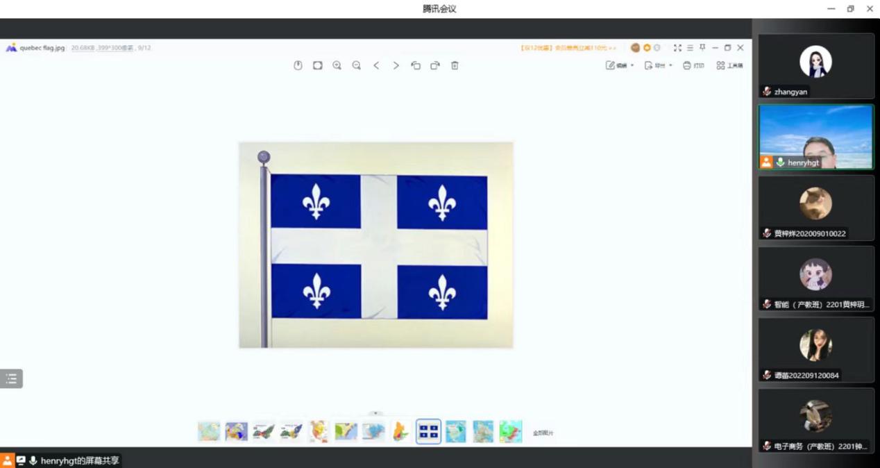Rotate the image clockwise
This screenshot has width=880, height=468.
[x=435, y=65]
